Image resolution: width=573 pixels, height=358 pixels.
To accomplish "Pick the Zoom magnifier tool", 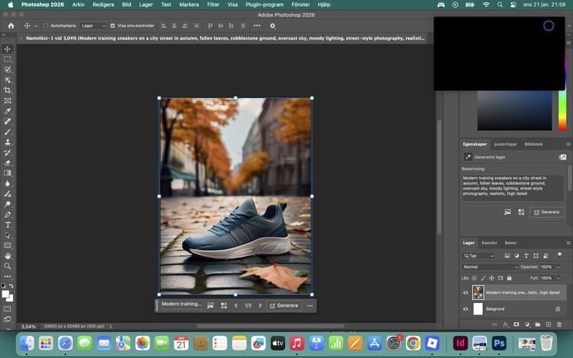I will click(8, 266).
